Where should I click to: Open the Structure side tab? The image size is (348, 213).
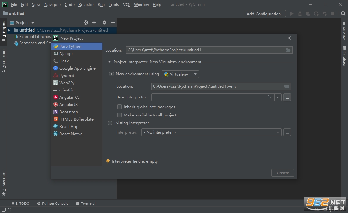click(4, 60)
